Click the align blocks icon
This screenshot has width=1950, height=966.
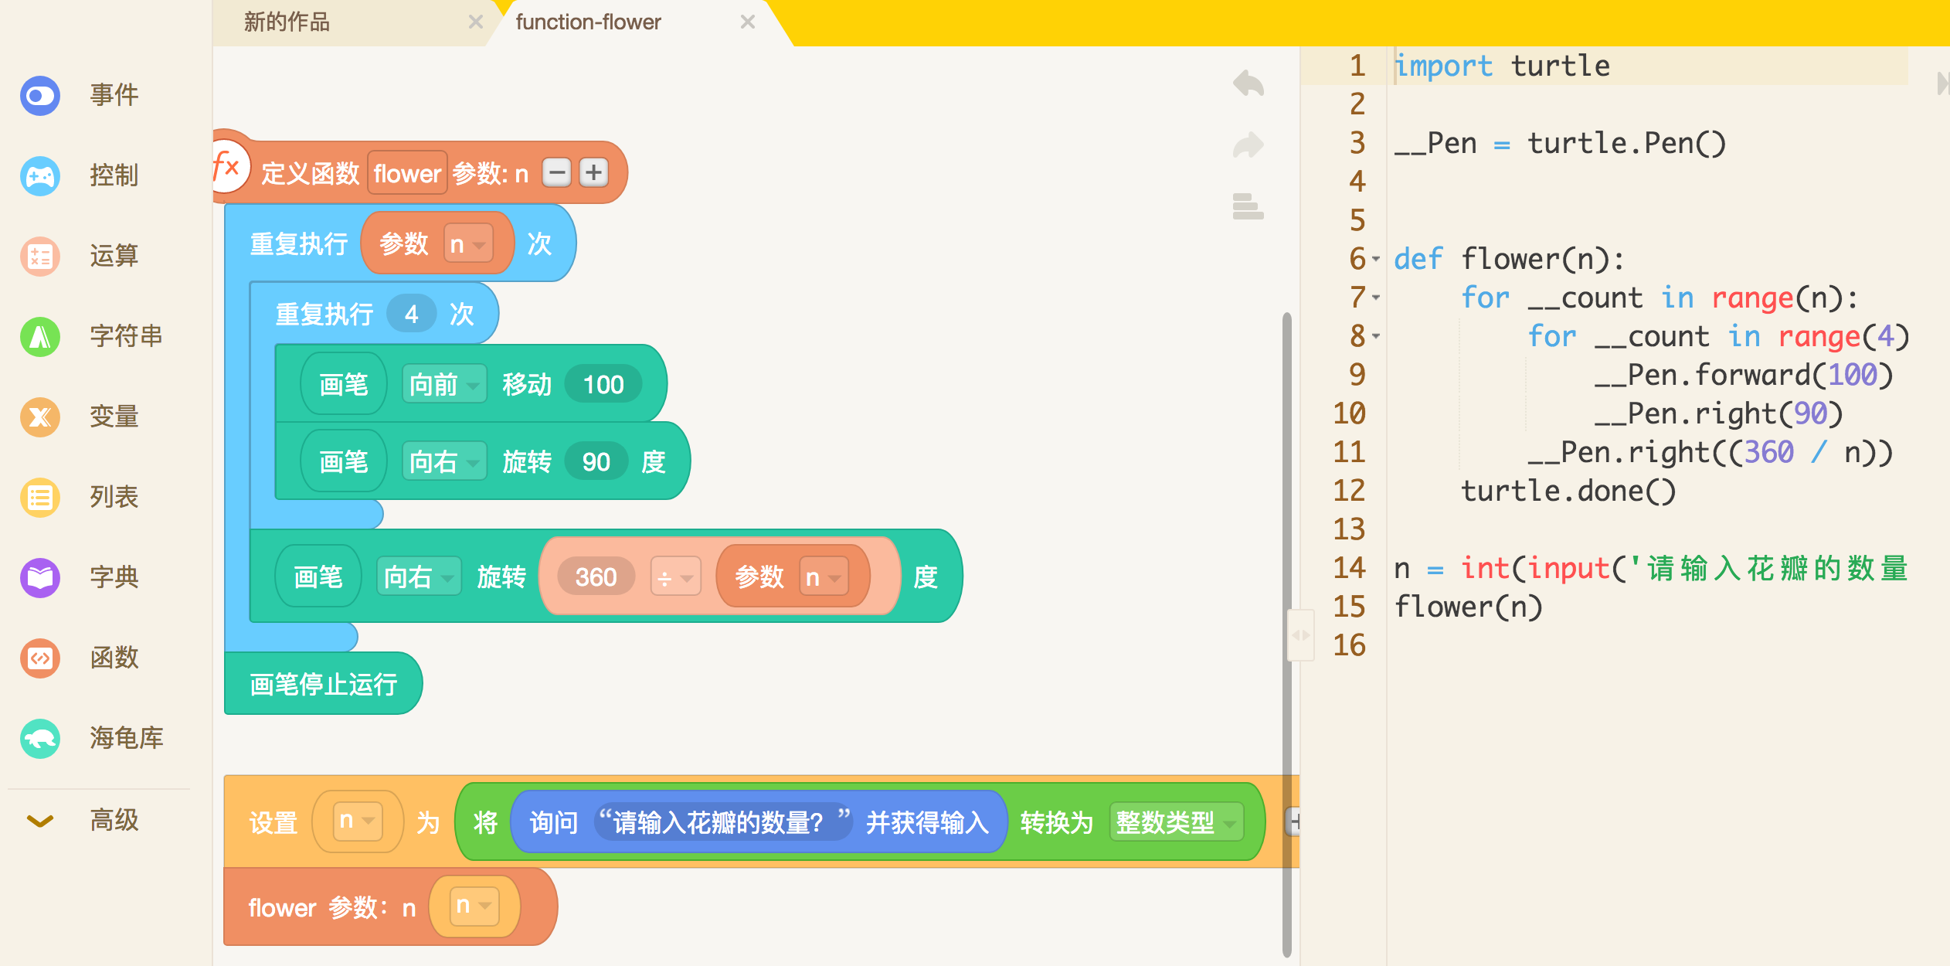pos(1248,207)
